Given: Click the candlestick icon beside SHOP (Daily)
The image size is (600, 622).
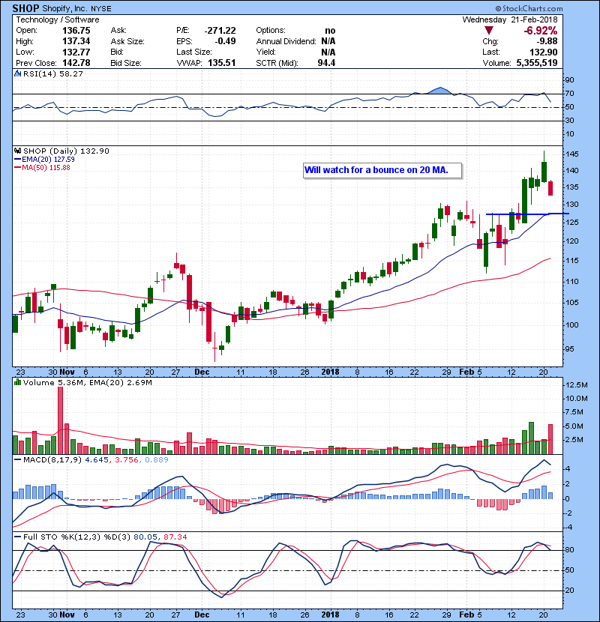Looking at the screenshot, I should tap(17, 151).
